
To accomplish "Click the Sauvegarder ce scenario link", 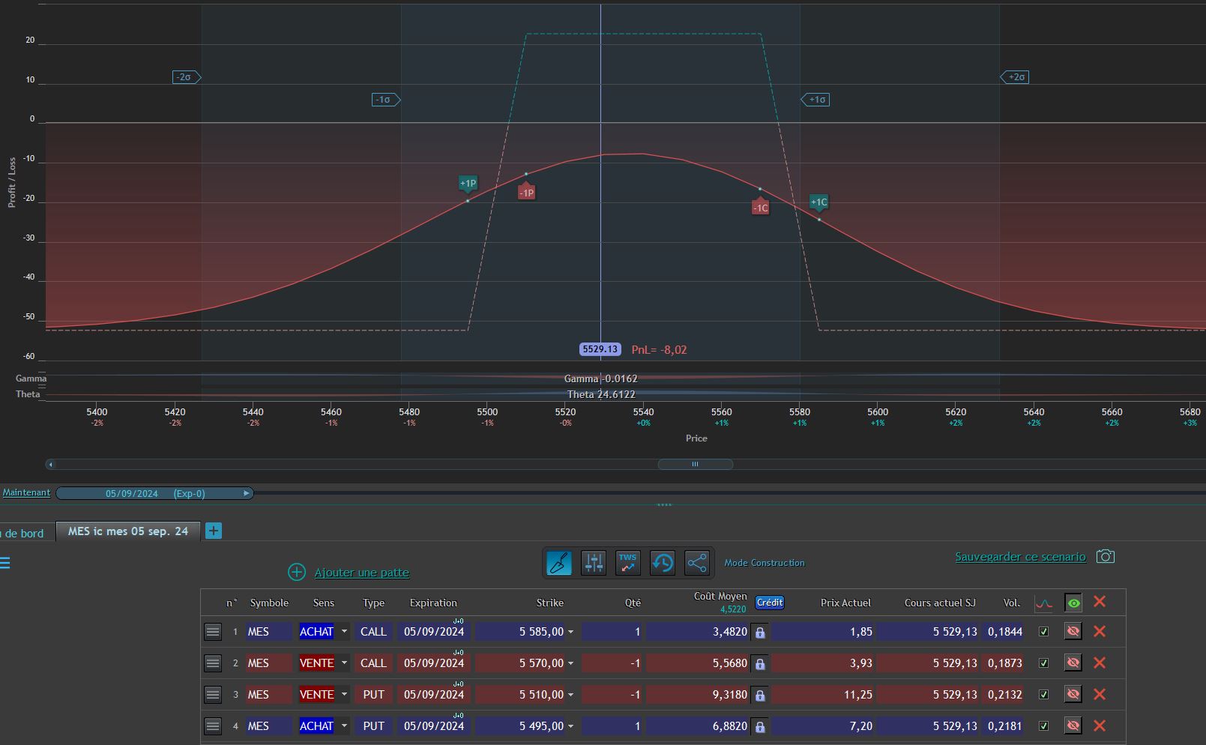I will click(1020, 557).
